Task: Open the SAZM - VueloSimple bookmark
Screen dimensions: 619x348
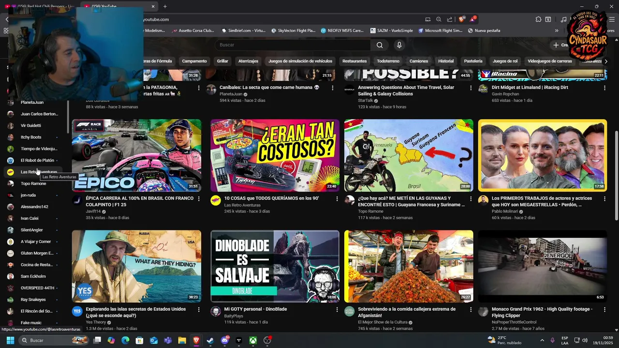Action: pos(392,30)
